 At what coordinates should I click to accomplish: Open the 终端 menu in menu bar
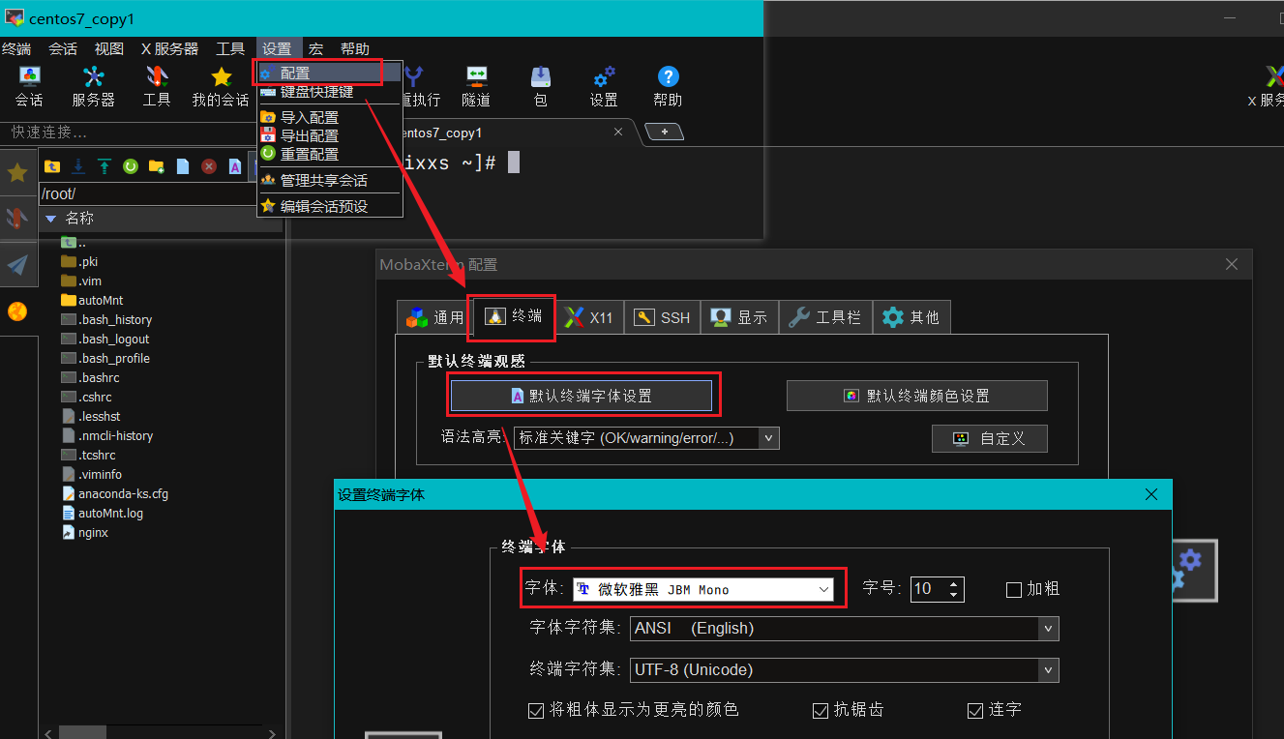16,48
